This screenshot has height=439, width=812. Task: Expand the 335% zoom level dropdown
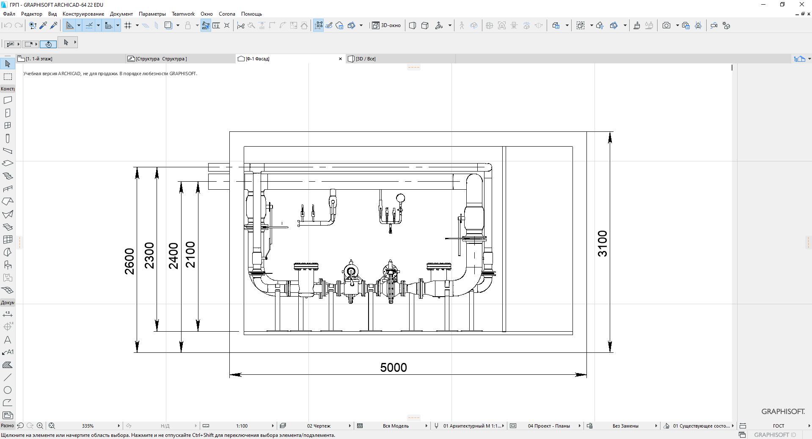118,426
